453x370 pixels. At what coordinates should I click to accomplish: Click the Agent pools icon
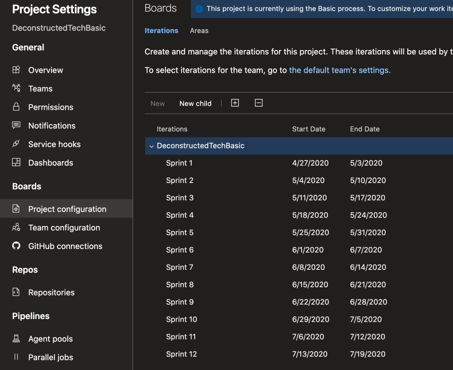click(x=16, y=339)
